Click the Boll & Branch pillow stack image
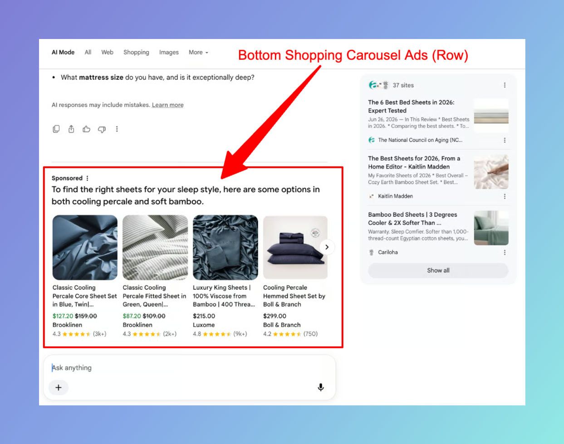564x444 pixels. coord(295,247)
